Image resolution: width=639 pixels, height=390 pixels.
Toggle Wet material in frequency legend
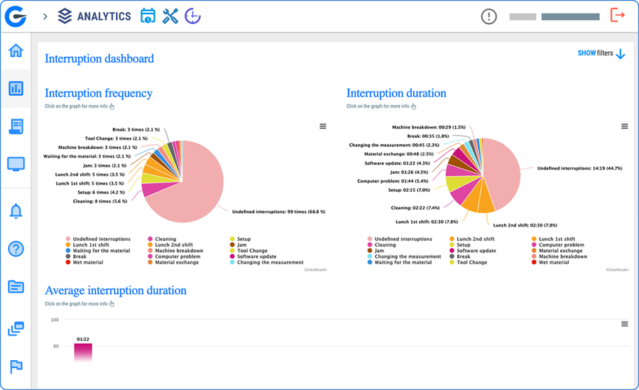(84, 262)
